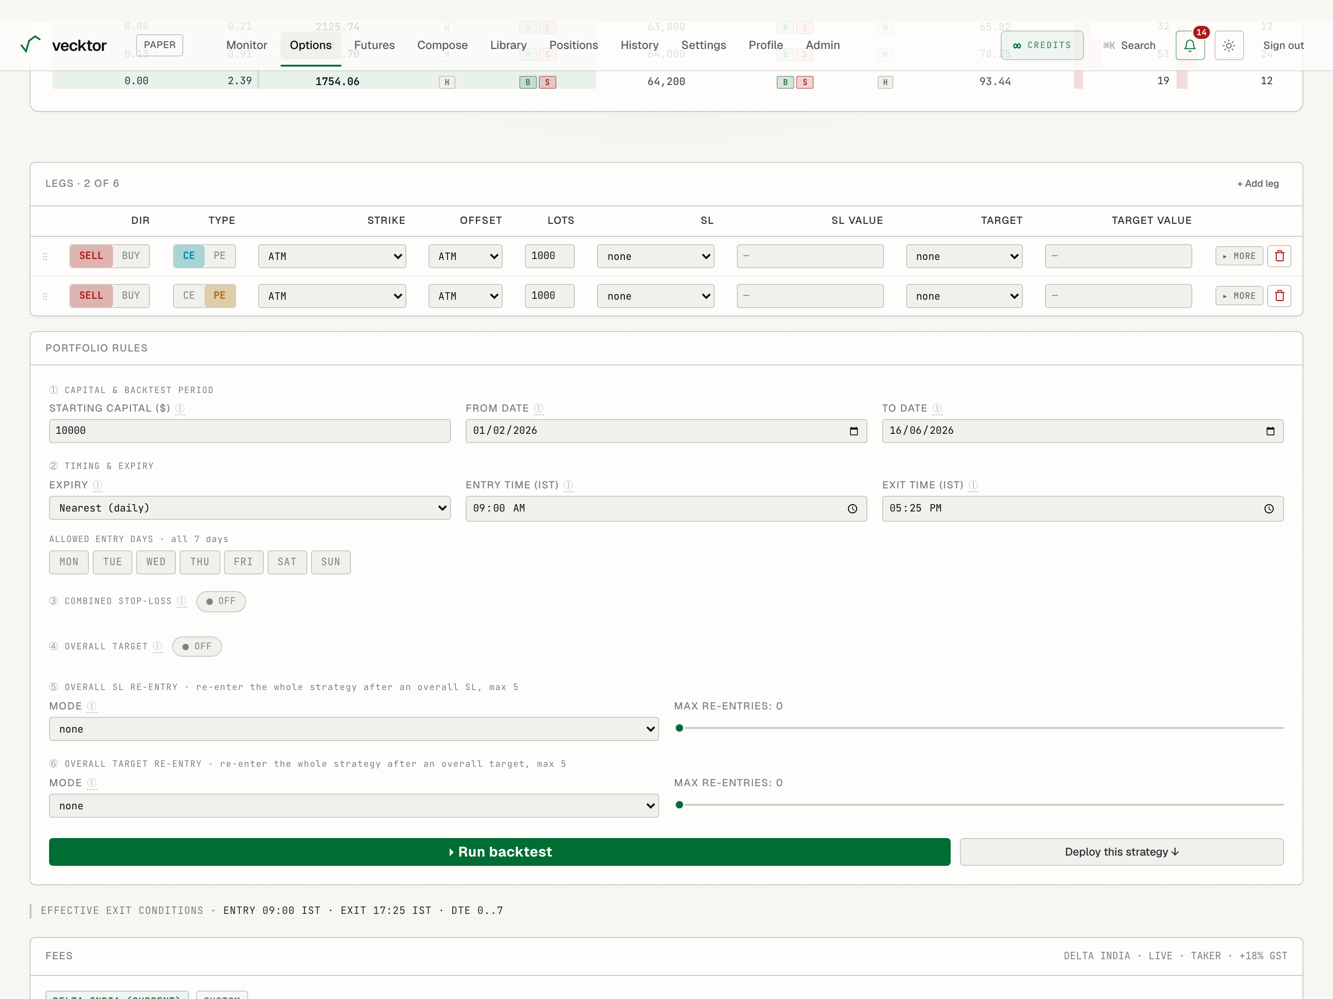Click Deploy this strategy button
This screenshot has height=999, width=1333.
tap(1121, 852)
